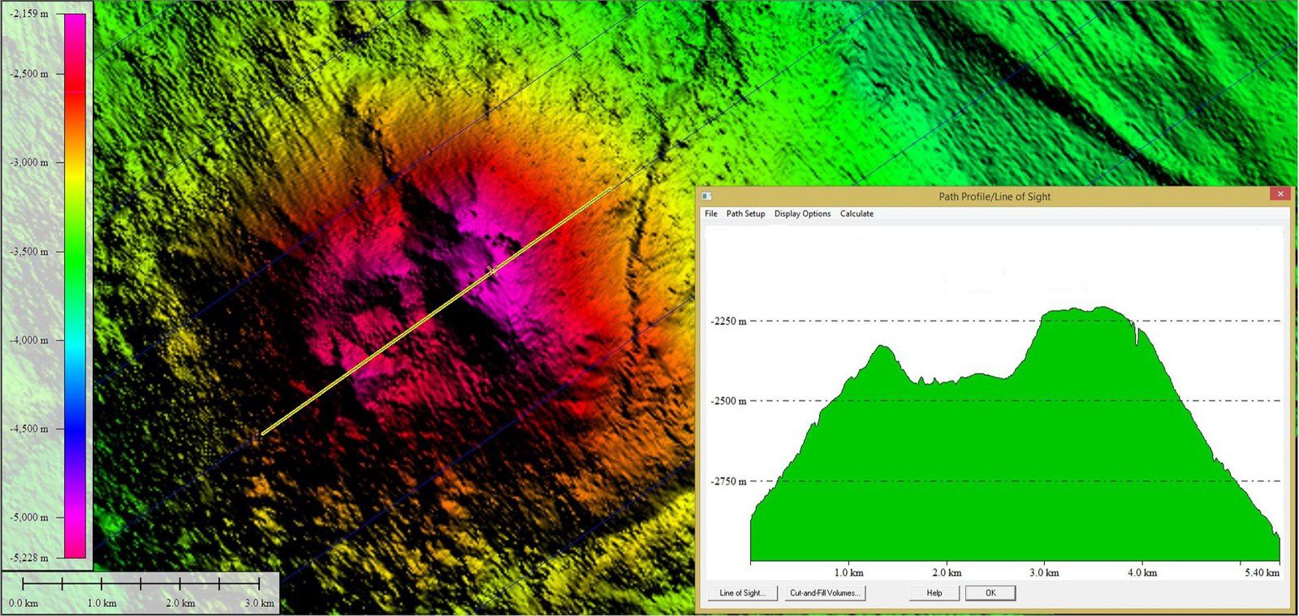Click the -2750 m elevation label
Image resolution: width=1299 pixels, height=616 pixels.
[728, 481]
